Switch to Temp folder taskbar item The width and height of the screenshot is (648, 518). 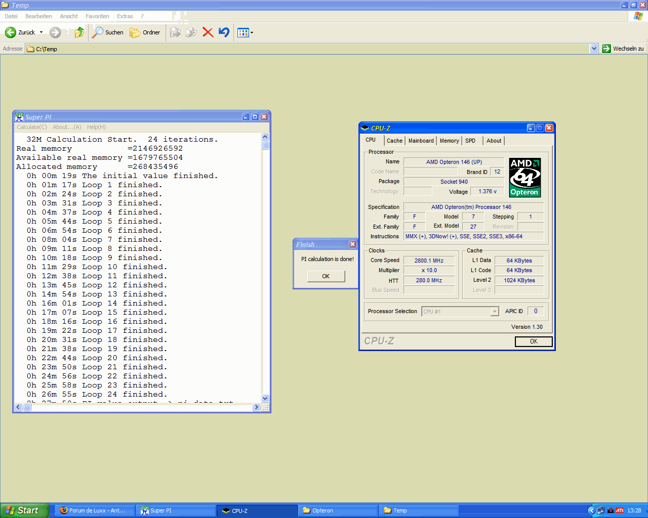click(x=419, y=510)
